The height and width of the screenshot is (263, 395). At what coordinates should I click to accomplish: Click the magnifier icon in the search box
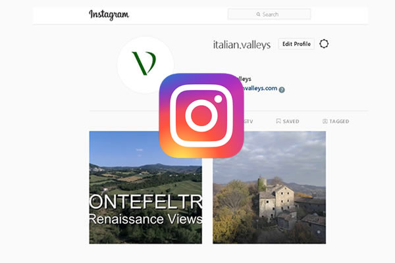pyautogui.click(x=258, y=14)
